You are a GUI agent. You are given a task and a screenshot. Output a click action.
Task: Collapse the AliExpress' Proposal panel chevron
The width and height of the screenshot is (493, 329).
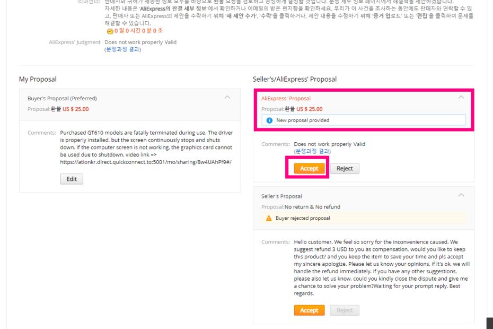click(x=461, y=97)
